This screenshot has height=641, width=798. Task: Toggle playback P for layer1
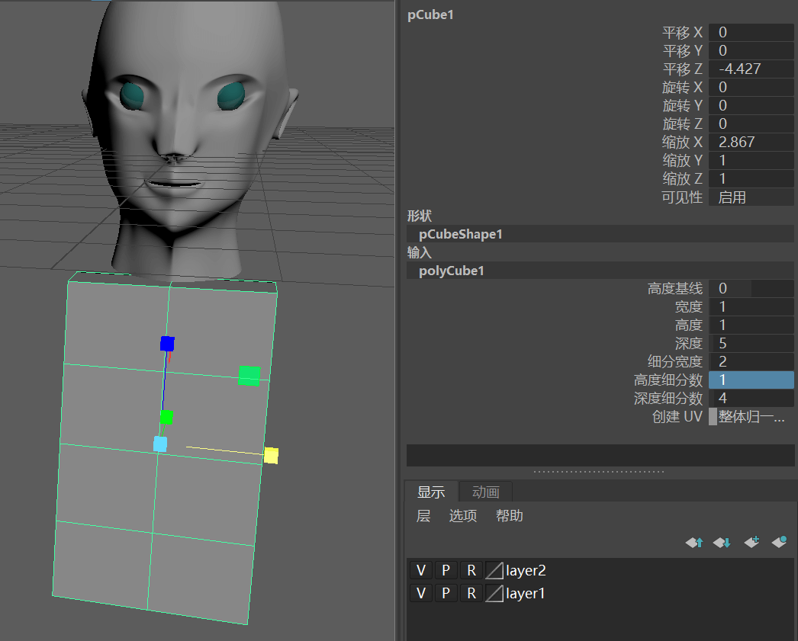[x=446, y=593]
